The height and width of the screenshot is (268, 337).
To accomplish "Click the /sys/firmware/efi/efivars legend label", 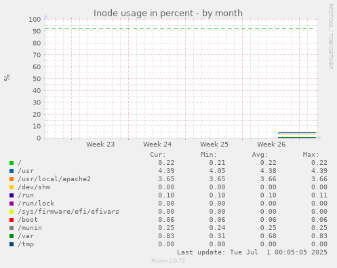I will click(x=68, y=212).
